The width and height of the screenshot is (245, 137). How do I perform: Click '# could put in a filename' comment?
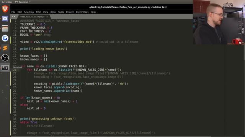[x=117, y=42]
